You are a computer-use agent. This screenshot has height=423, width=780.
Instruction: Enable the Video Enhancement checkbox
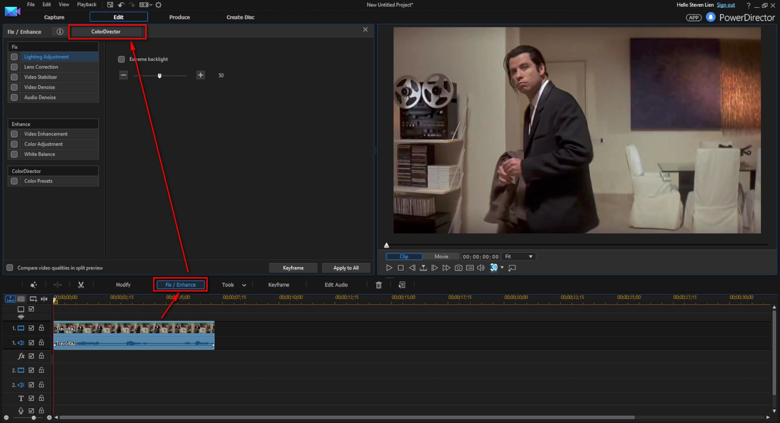coord(14,134)
